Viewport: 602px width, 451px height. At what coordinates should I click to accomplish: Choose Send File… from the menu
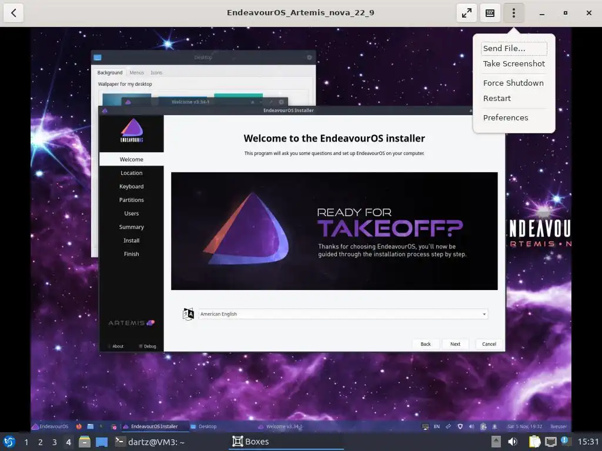514,48
